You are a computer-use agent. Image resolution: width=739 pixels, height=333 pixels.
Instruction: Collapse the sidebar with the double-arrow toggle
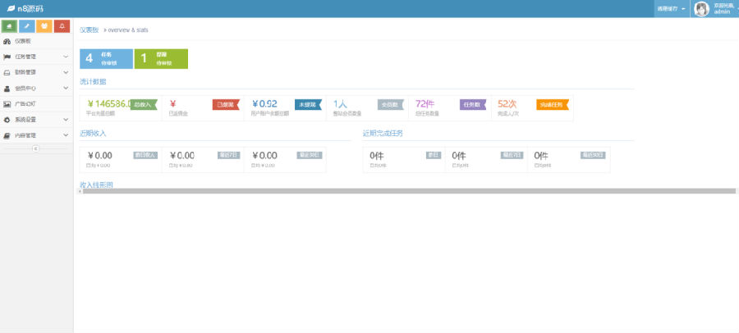tap(36, 148)
